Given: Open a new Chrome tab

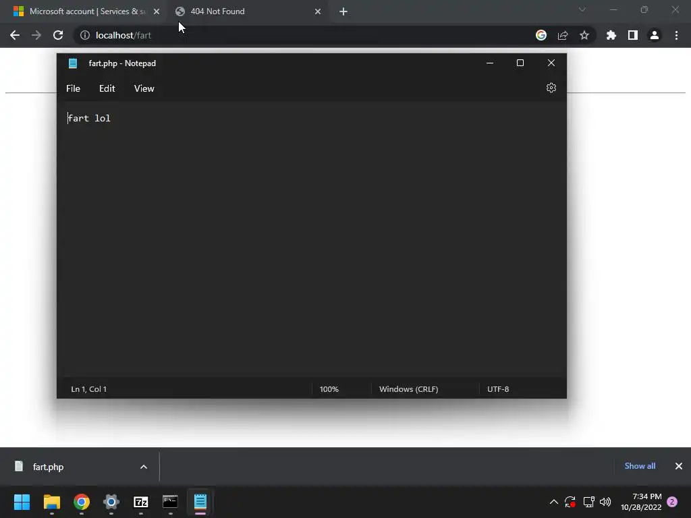Looking at the screenshot, I should [343, 11].
